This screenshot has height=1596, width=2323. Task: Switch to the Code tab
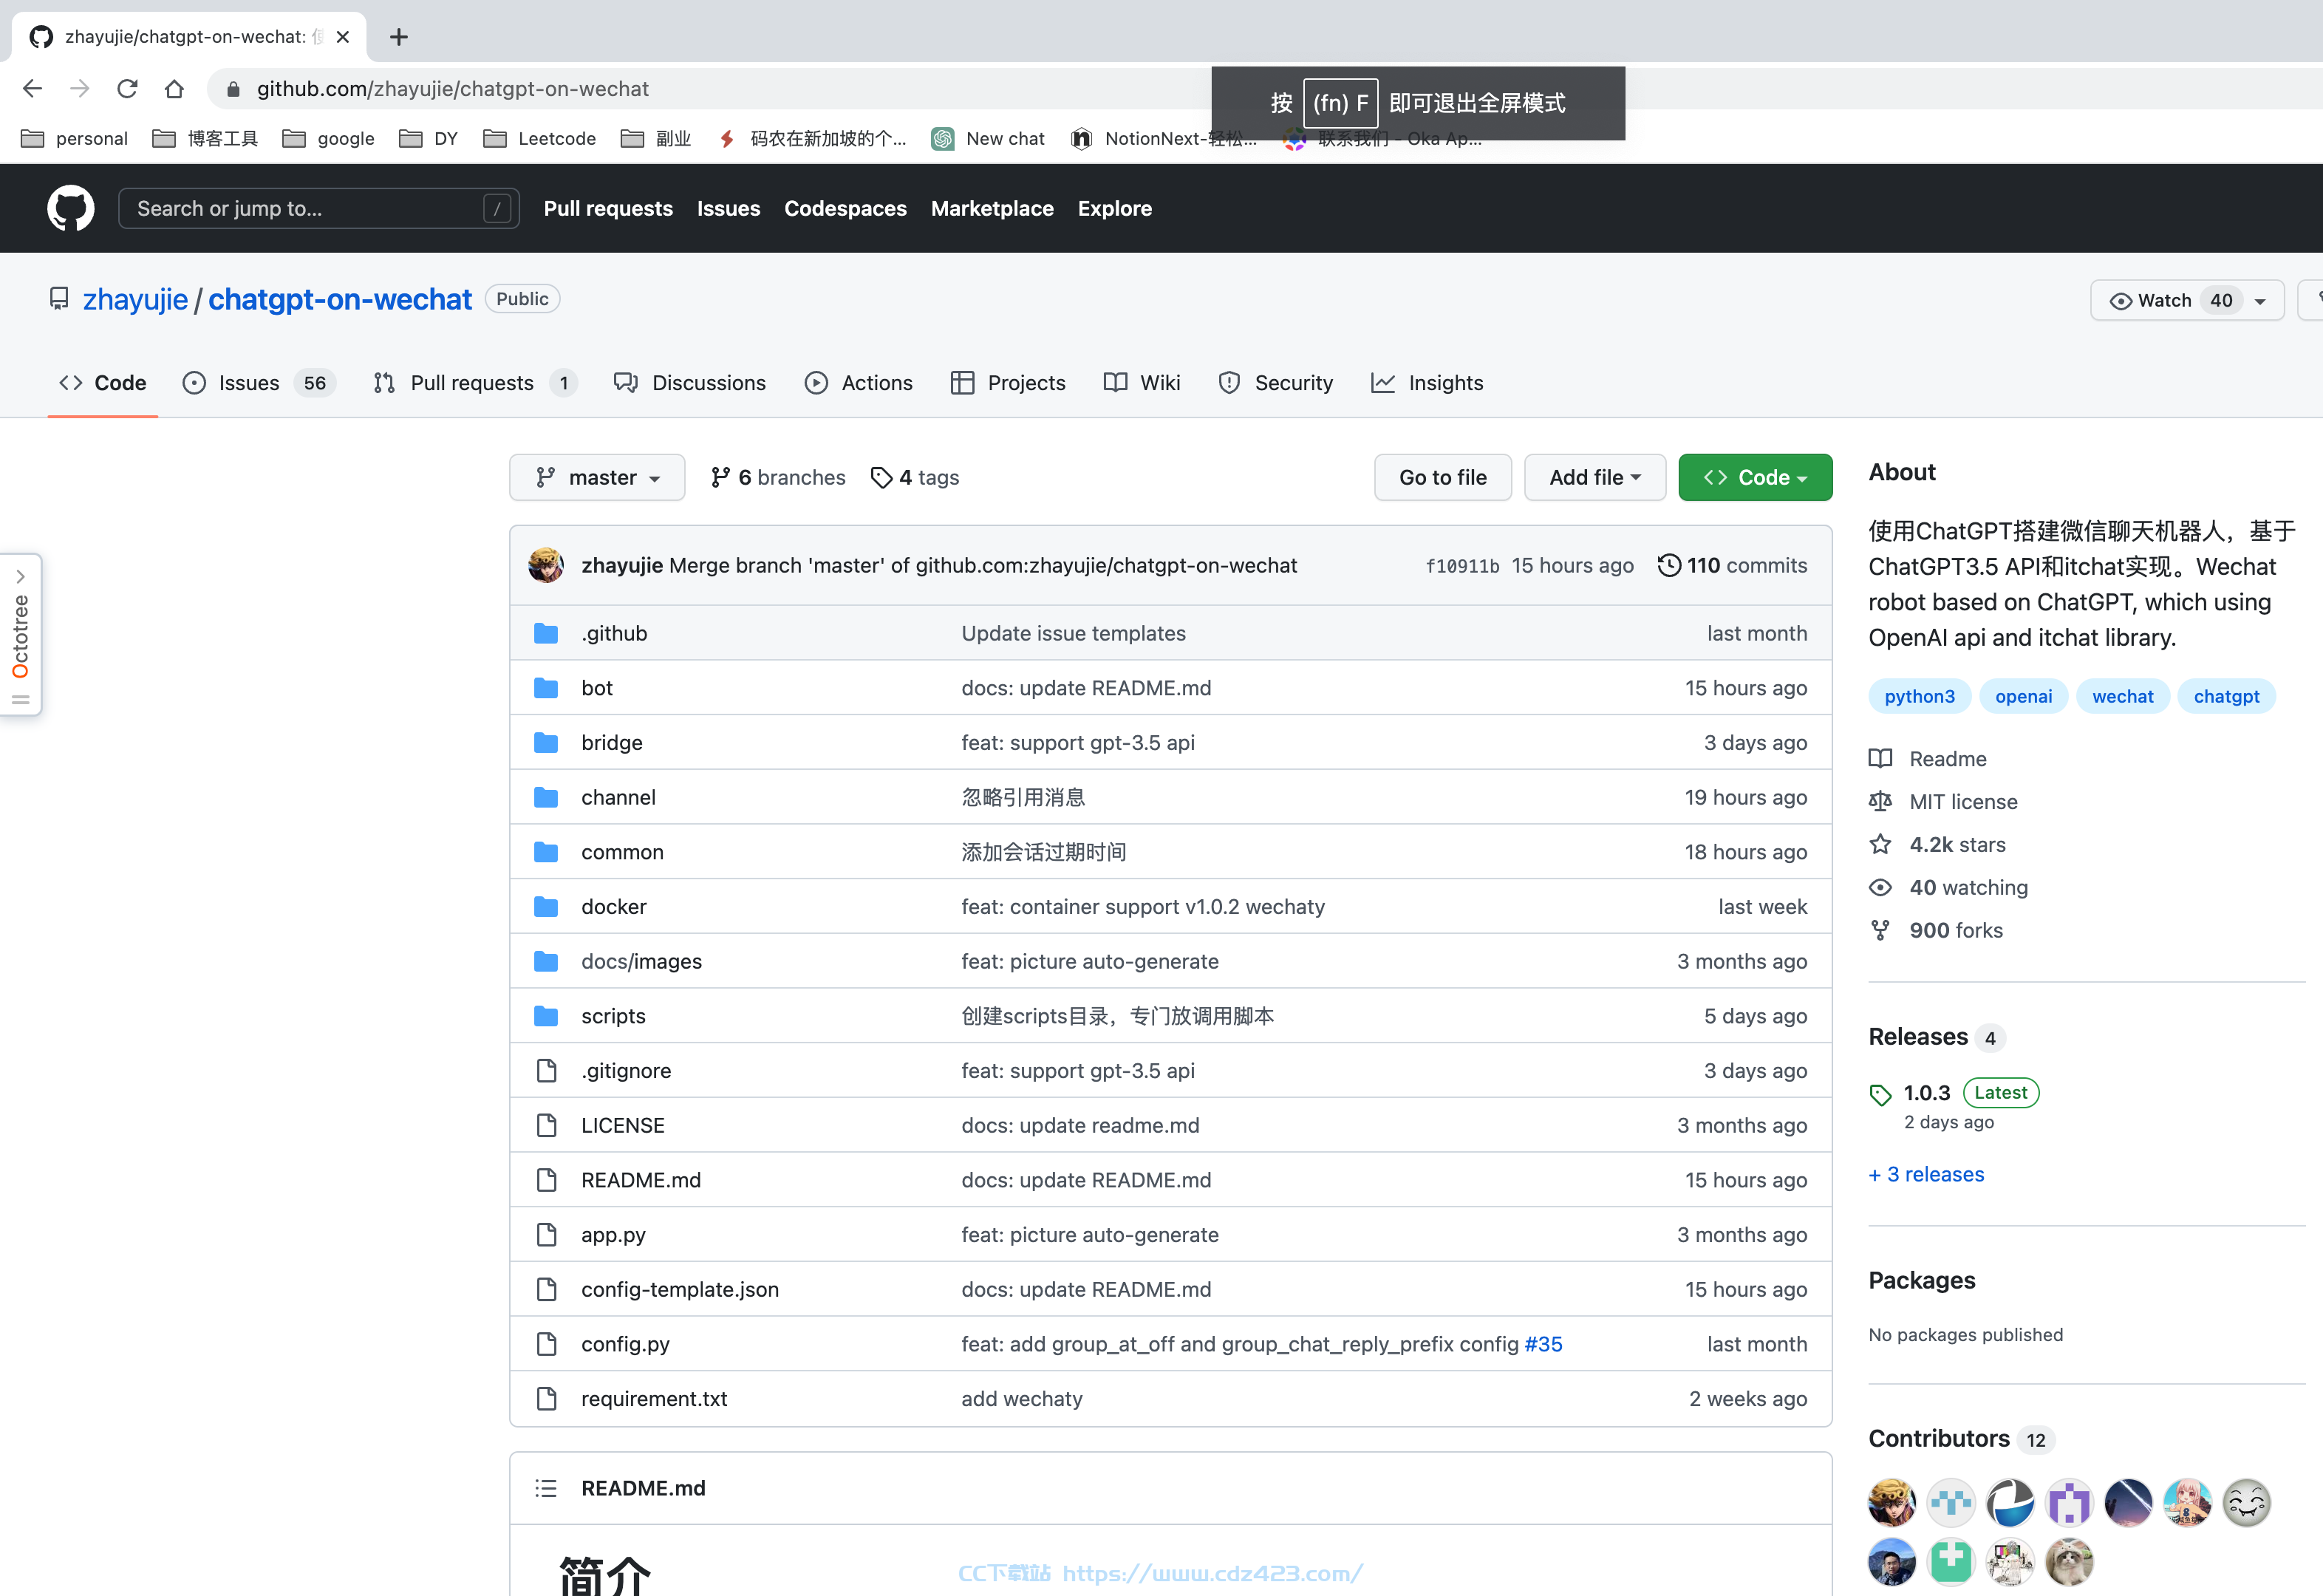click(x=103, y=383)
